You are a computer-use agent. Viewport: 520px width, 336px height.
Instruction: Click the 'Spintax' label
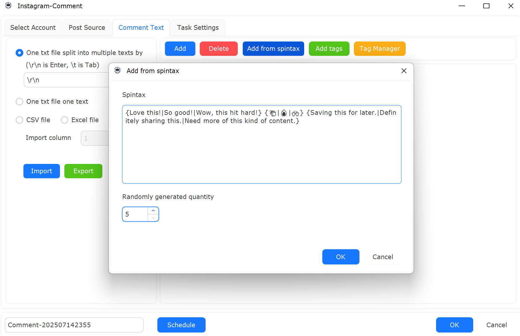point(134,95)
